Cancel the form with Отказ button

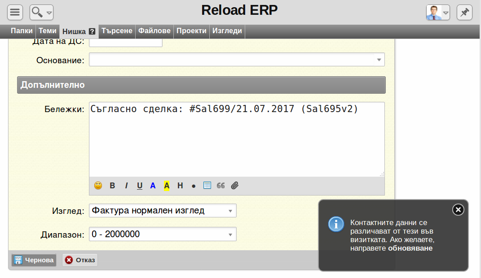[80, 260]
